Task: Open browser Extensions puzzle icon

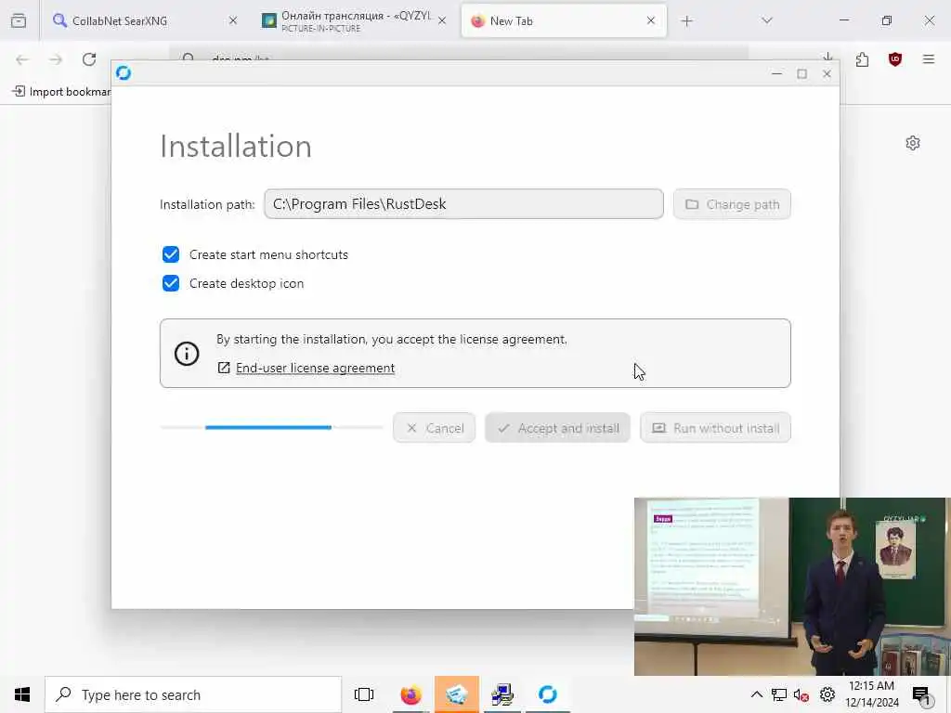Action: pos(862,59)
